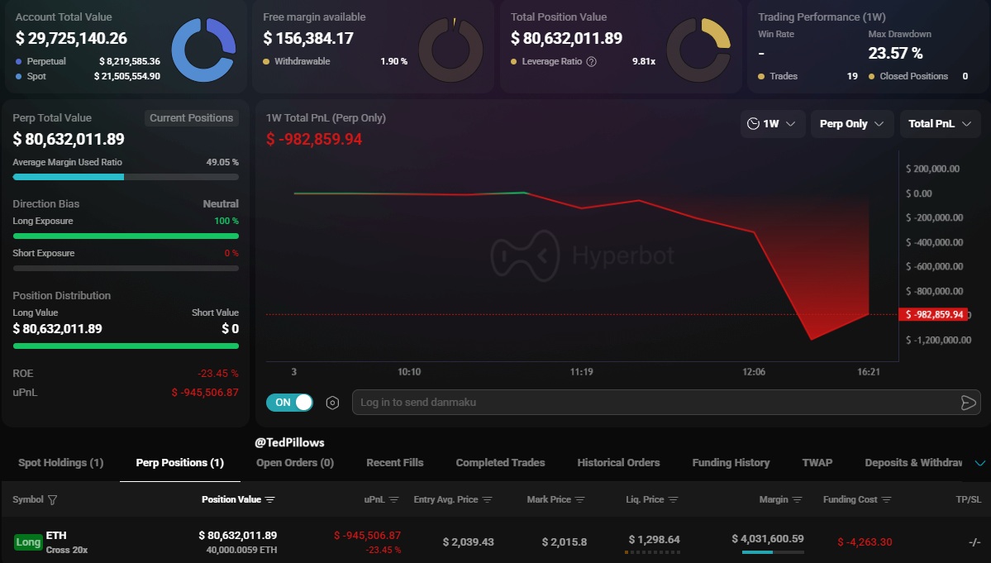Image resolution: width=991 pixels, height=563 pixels.
Task: Click the clock icon in 1W selector
Action: [x=753, y=124]
